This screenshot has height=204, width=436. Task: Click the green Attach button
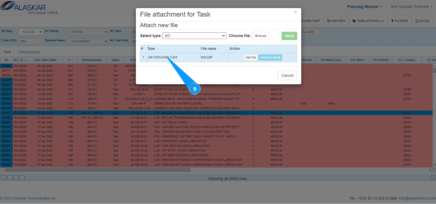[289, 36]
